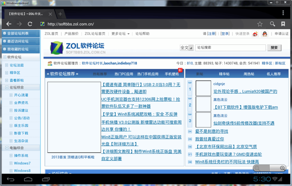292x186 pixels.
Task: Open the bookmarks ribbon icon
Action: coord(283,24)
